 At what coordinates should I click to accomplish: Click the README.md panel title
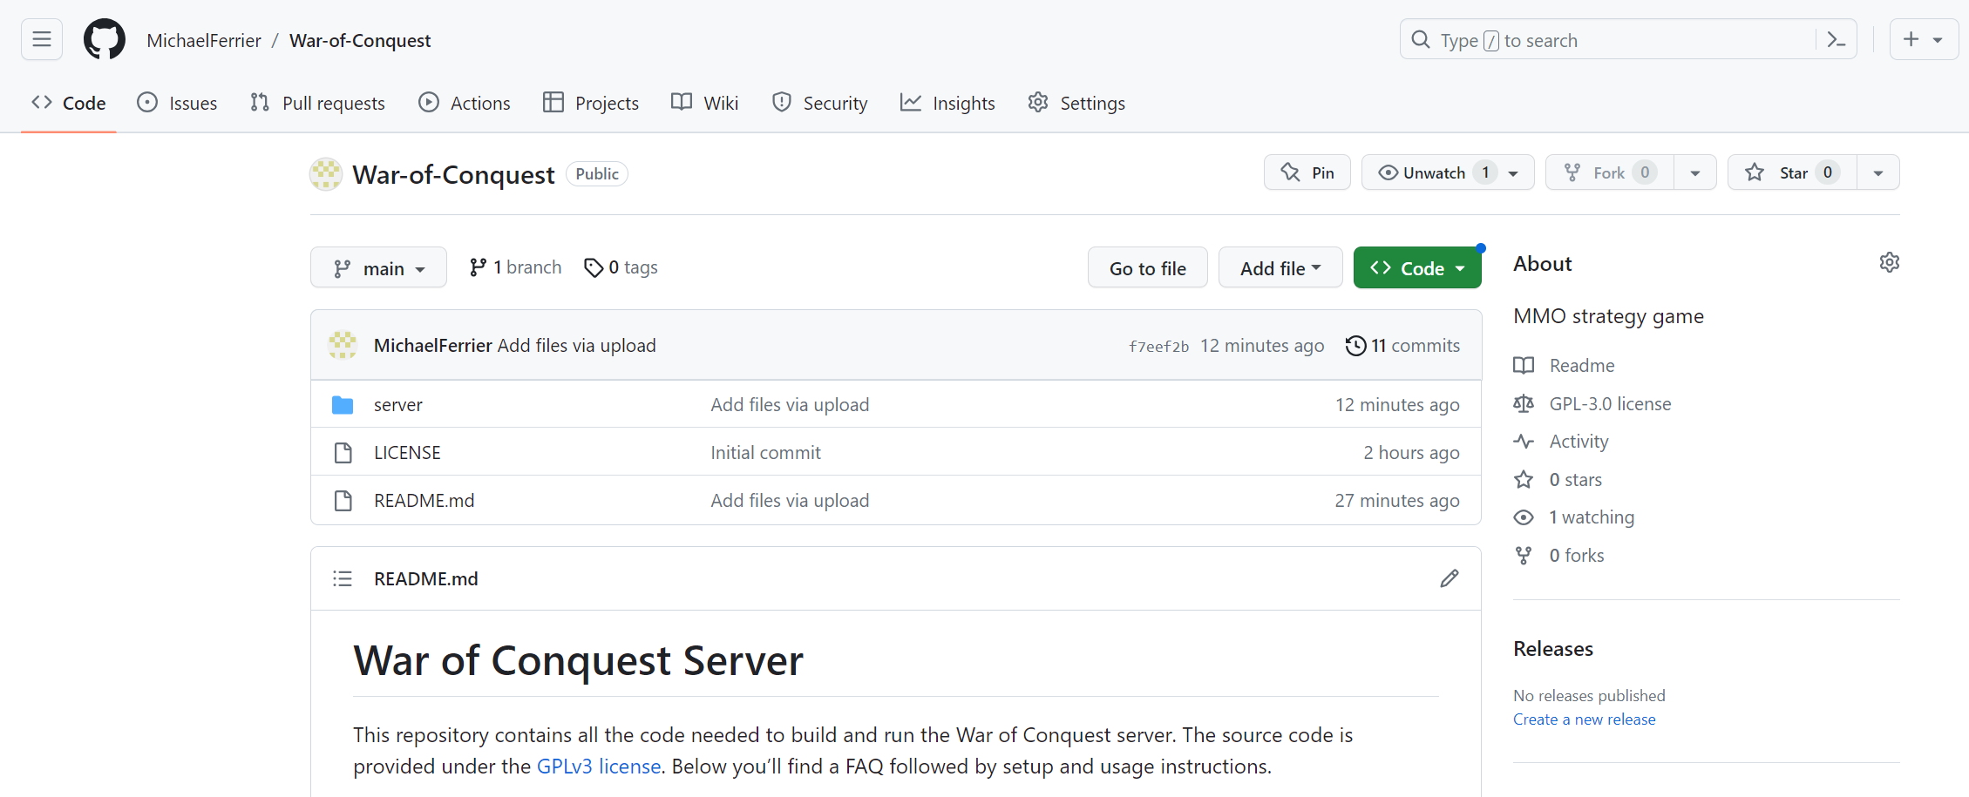(425, 578)
